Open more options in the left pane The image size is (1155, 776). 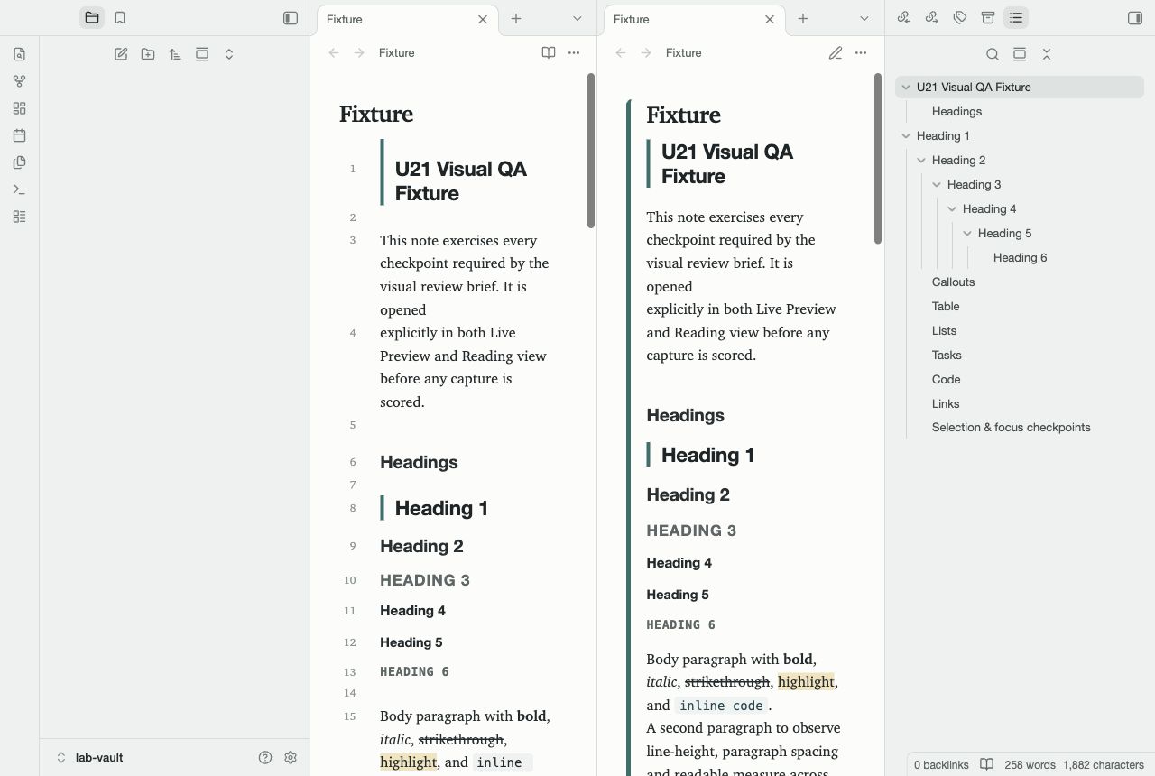[574, 53]
